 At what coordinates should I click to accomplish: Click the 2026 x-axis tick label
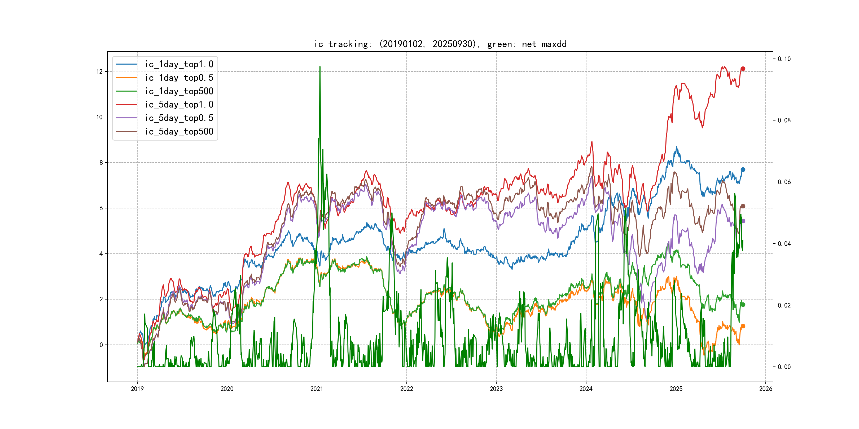point(765,389)
